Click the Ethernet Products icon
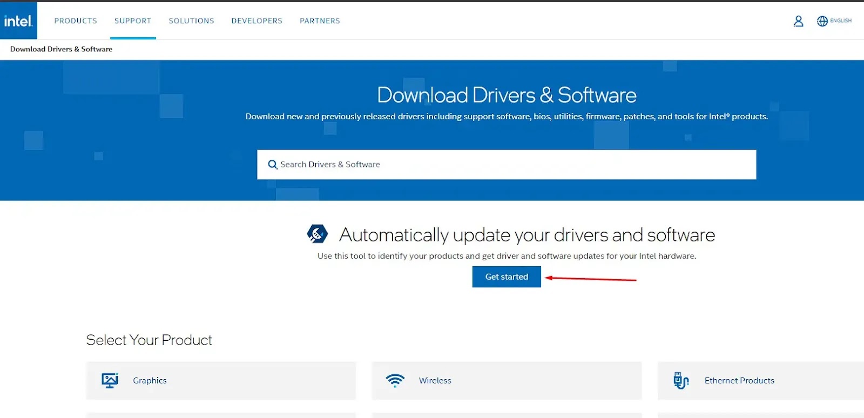The height and width of the screenshot is (418, 864). point(681,381)
